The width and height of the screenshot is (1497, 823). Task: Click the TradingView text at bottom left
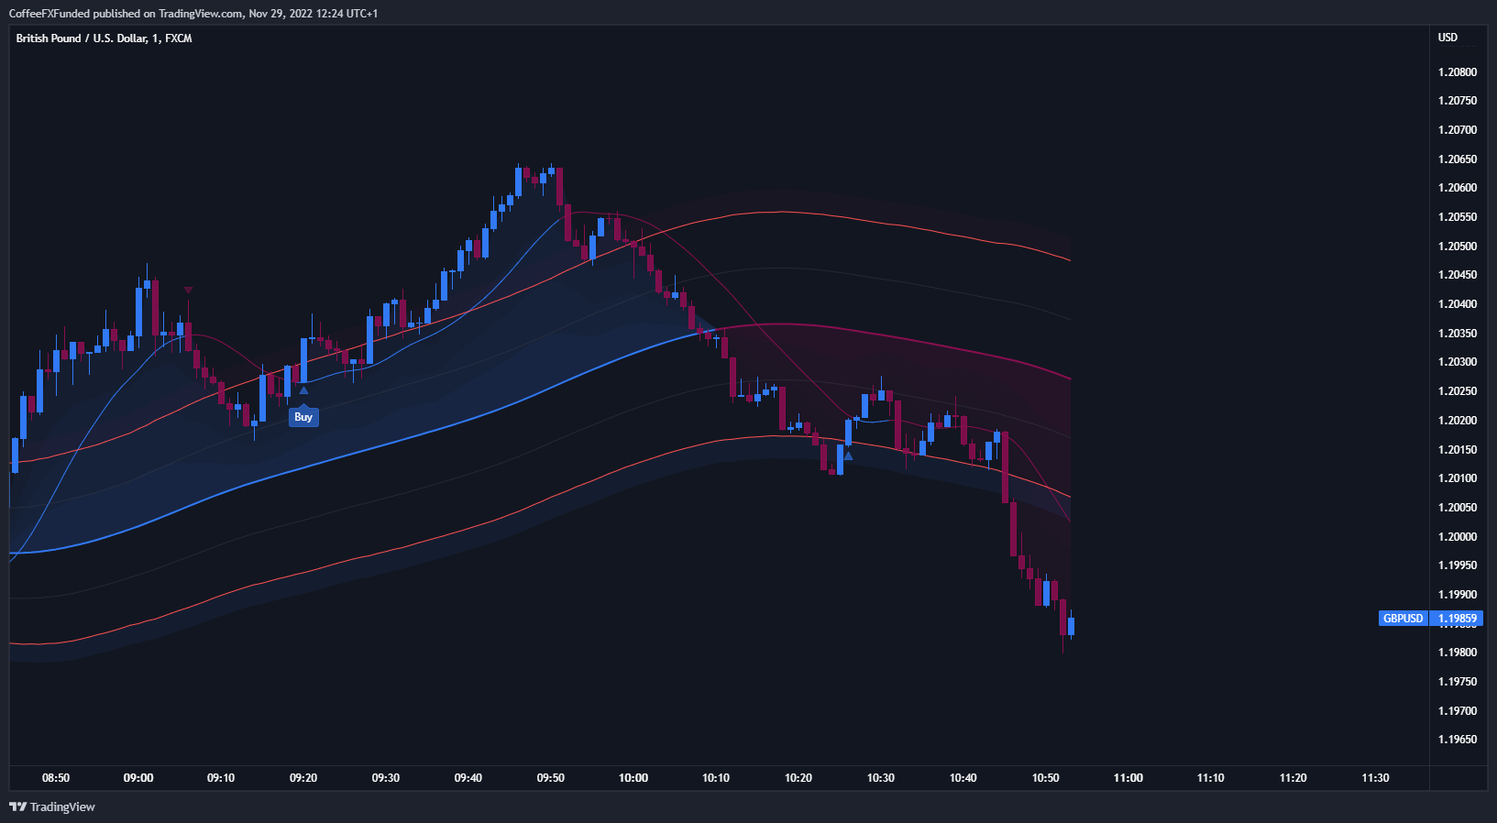pos(62,807)
